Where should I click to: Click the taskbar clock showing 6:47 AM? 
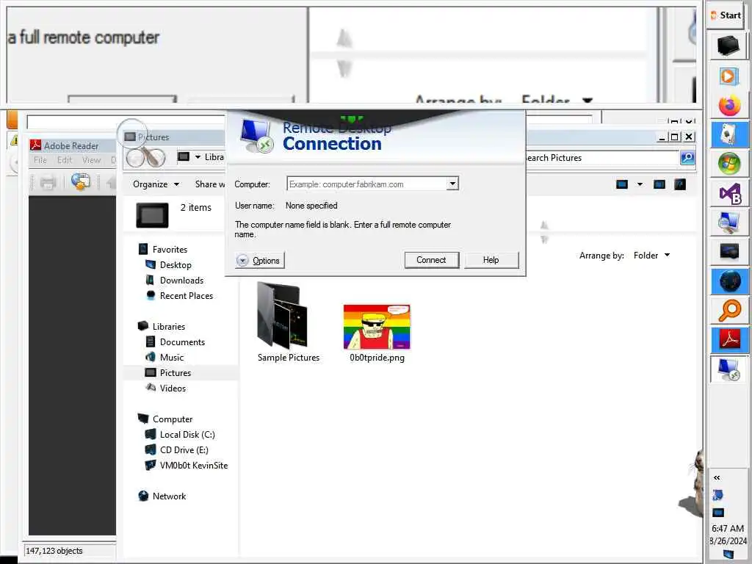point(728,529)
